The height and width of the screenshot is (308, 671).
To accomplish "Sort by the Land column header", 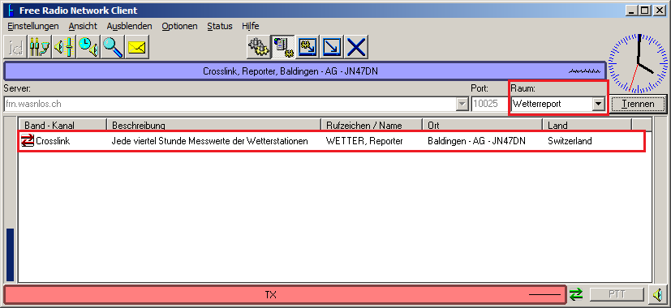I will 587,125.
